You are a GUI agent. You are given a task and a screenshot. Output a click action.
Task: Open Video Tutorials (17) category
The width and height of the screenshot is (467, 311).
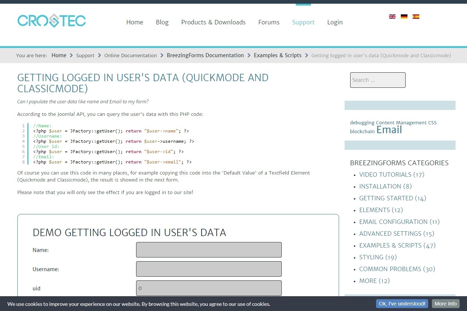click(x=392, y=174)
